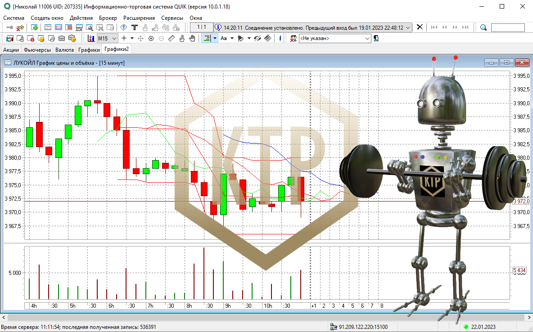Click the black X clear message icon

(x=420, y=27)
